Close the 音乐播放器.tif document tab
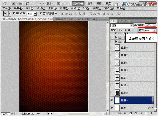The image size is (158, 116). click(x=51, y=19)
